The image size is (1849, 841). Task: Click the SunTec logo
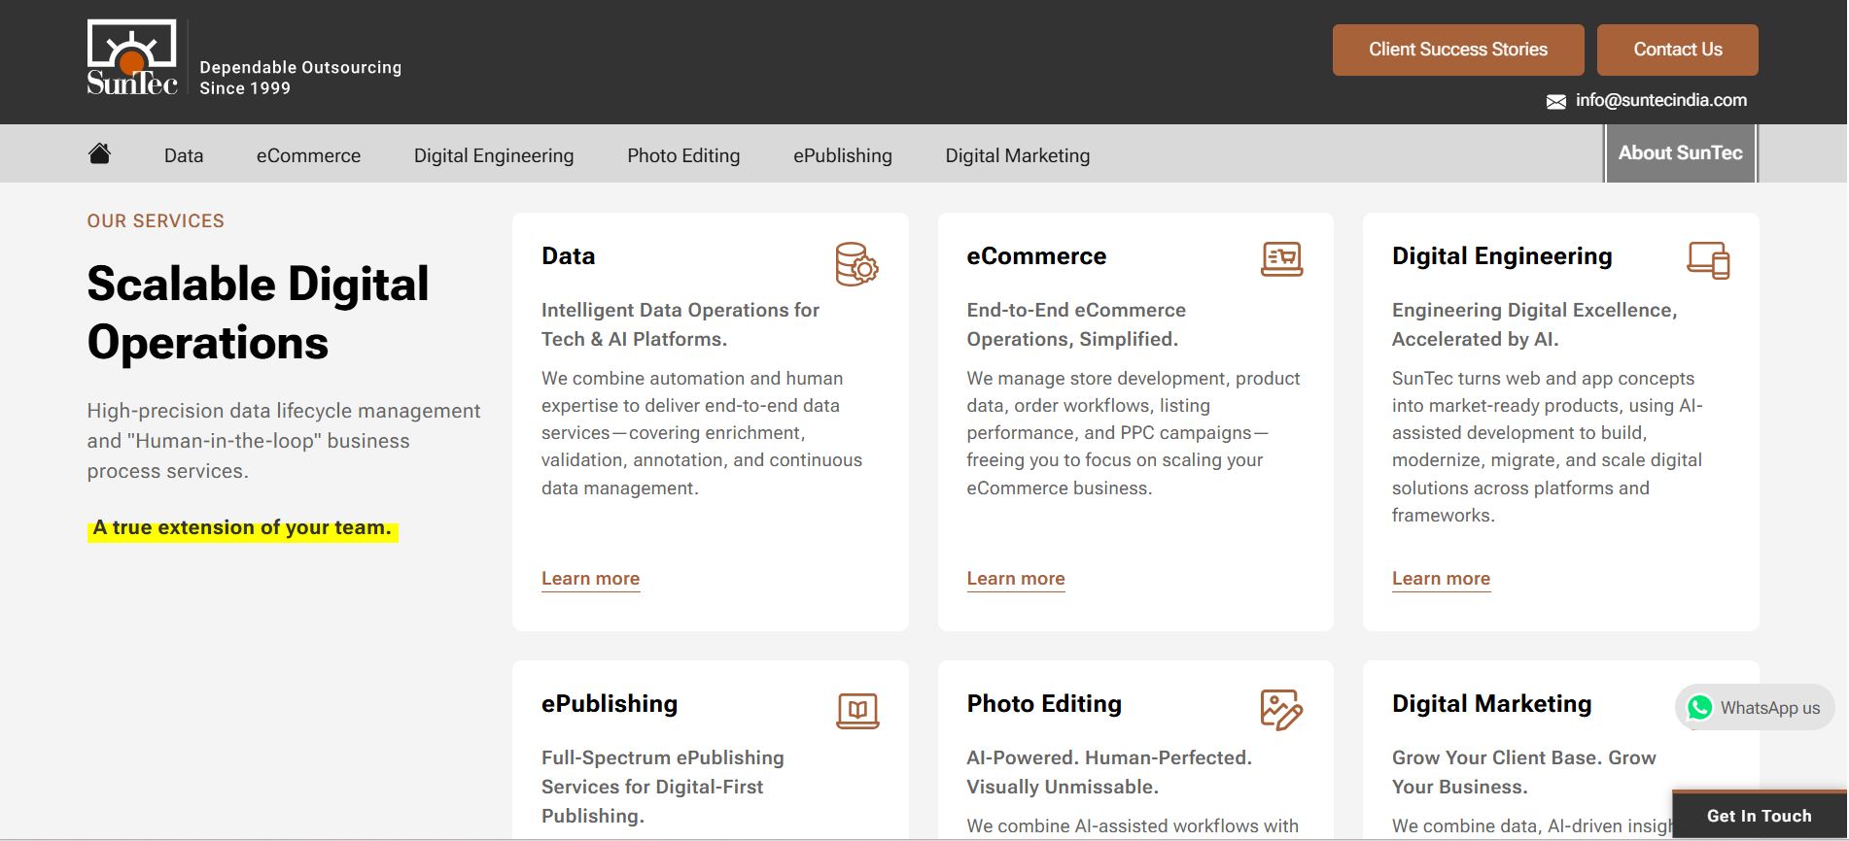click(x=132, y=58)
